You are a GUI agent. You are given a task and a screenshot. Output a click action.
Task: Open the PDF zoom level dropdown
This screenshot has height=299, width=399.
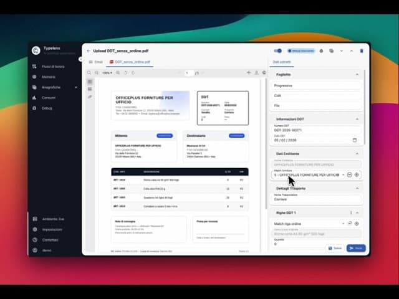(x=107, y=73)
